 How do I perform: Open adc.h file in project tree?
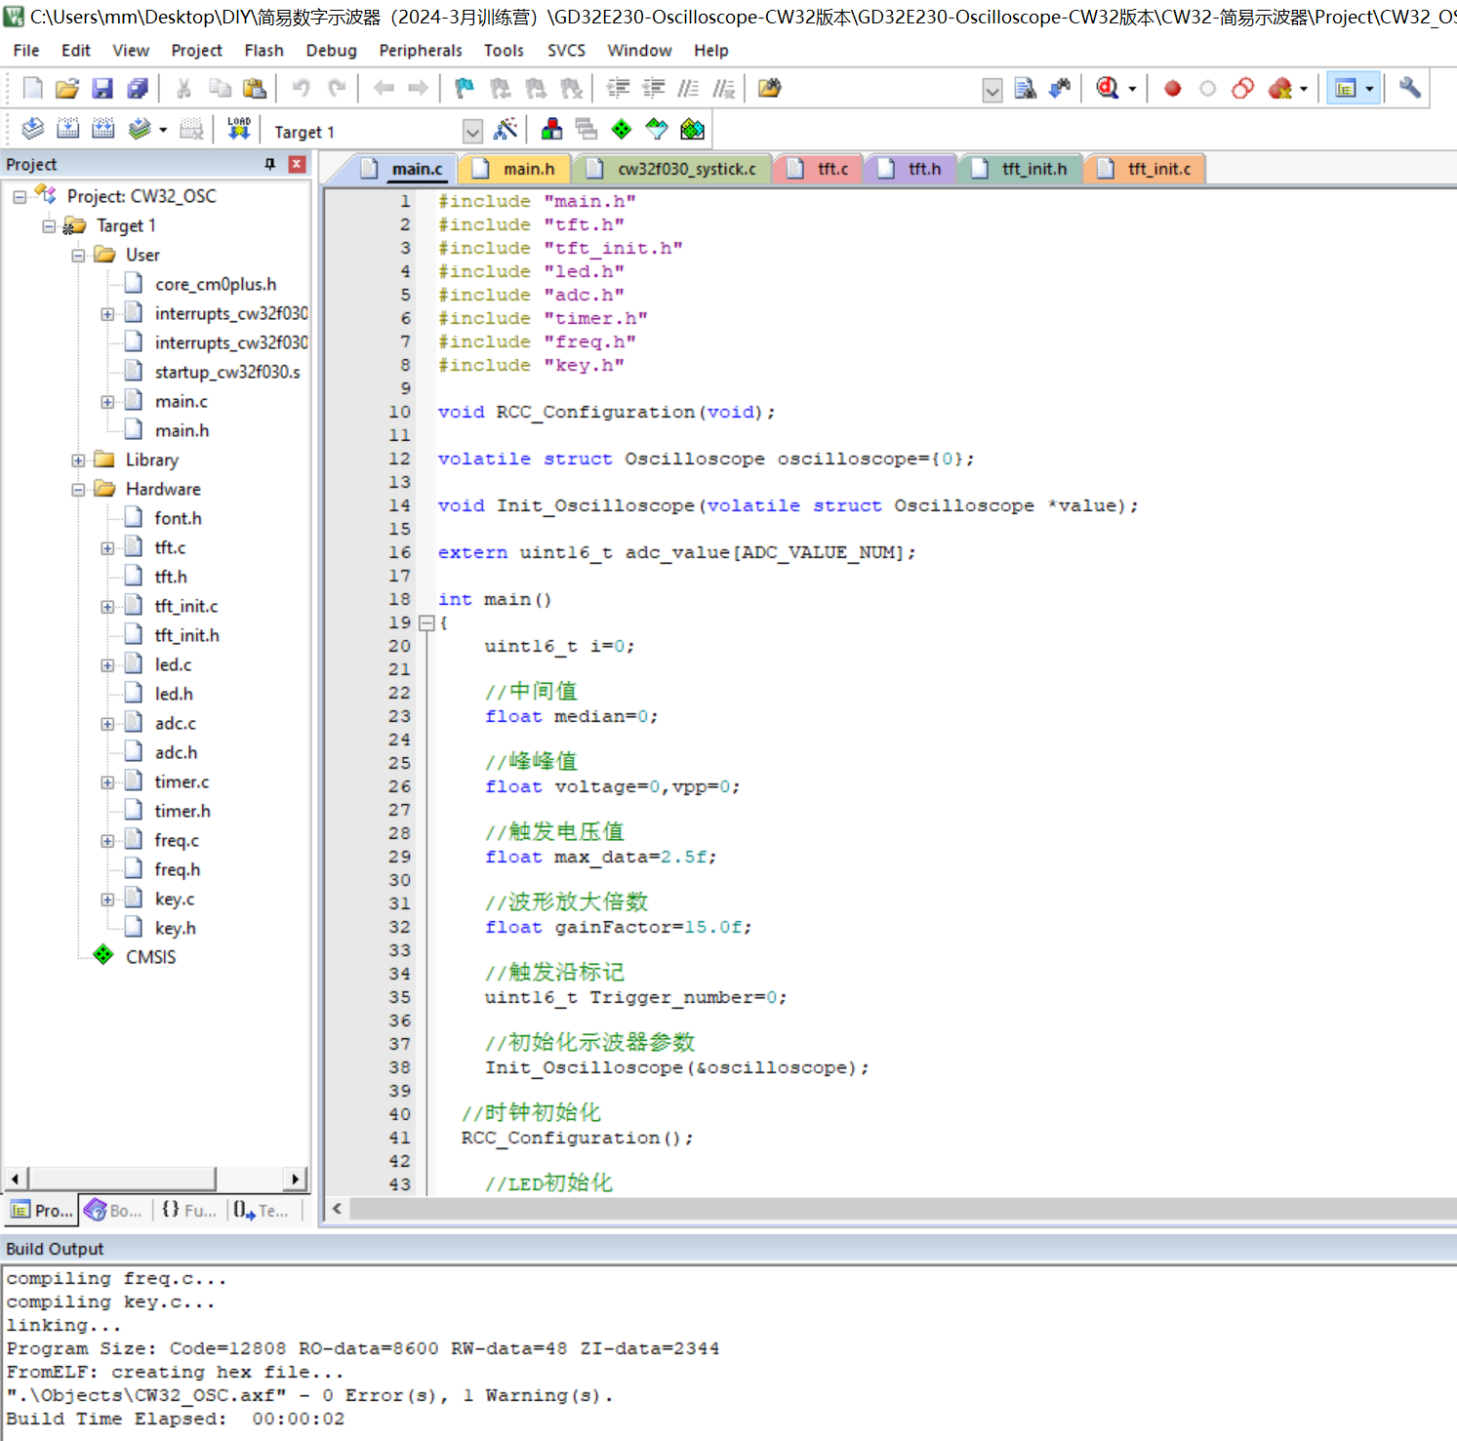click(x=176, y=752)
